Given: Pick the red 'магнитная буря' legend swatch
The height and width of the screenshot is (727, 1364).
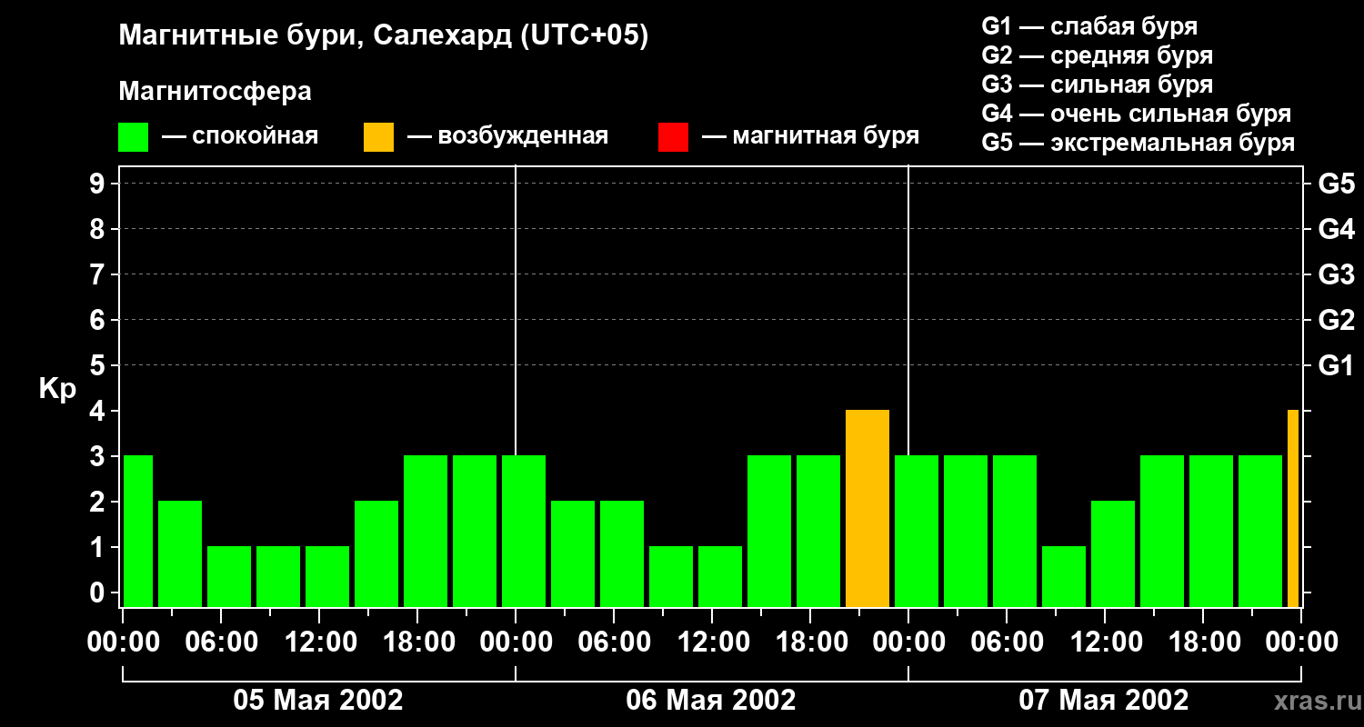Looking at the screenshot, I should pyautogui.click(x=673, y=137).
